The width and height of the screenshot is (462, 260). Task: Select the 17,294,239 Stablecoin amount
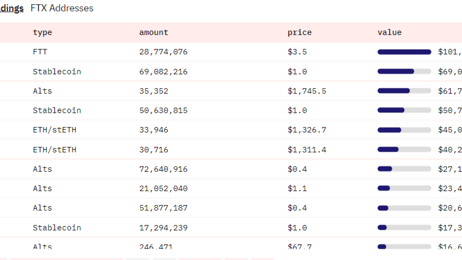(x=163, y=228)
